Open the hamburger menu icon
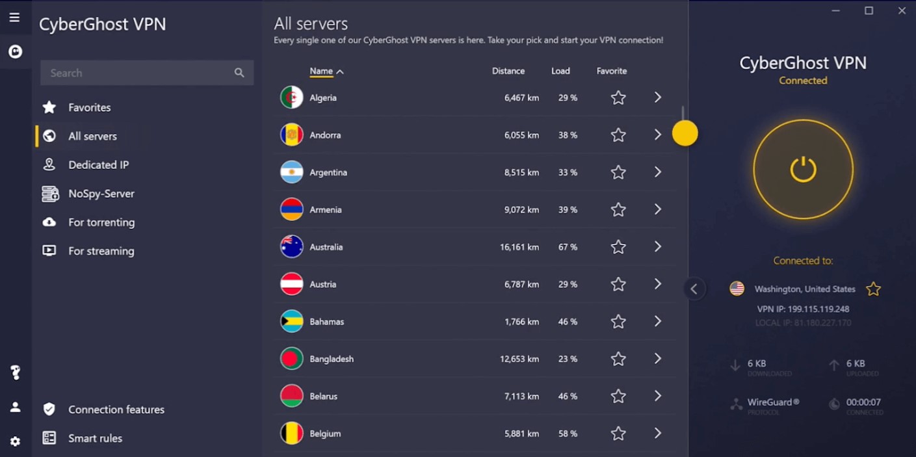The image size is (916, 457). click(x=14, y=18)
